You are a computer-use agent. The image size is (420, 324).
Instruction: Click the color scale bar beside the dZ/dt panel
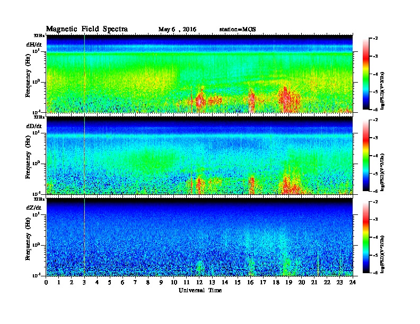point(366,237)
